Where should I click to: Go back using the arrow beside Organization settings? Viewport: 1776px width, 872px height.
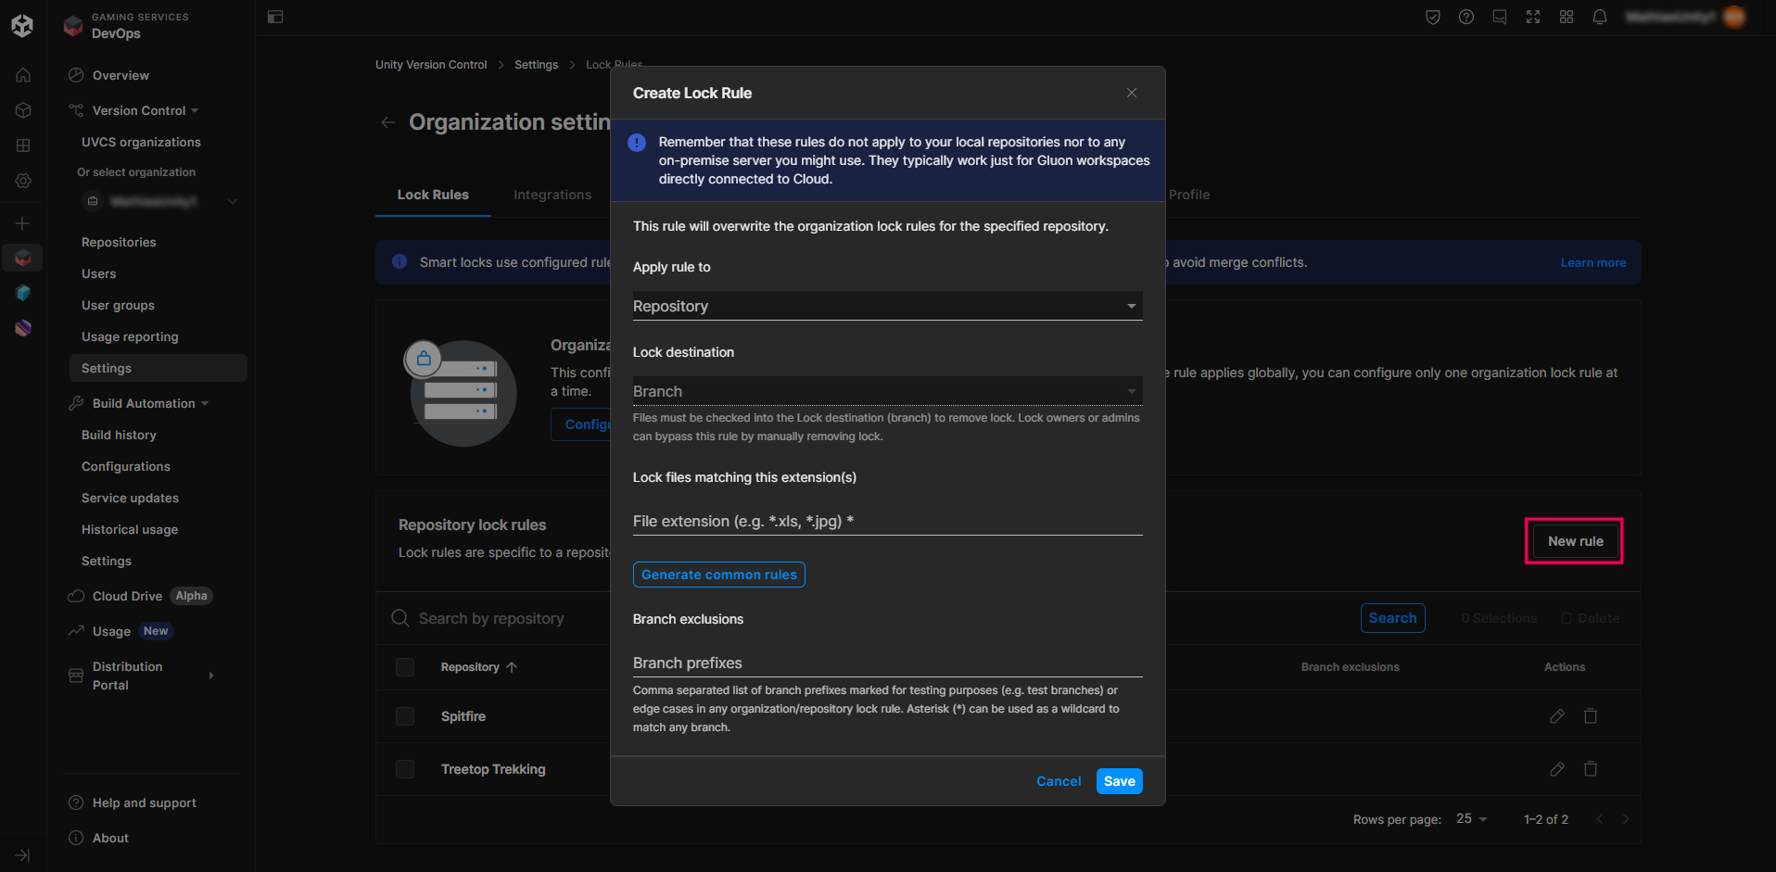click(388, 122)
